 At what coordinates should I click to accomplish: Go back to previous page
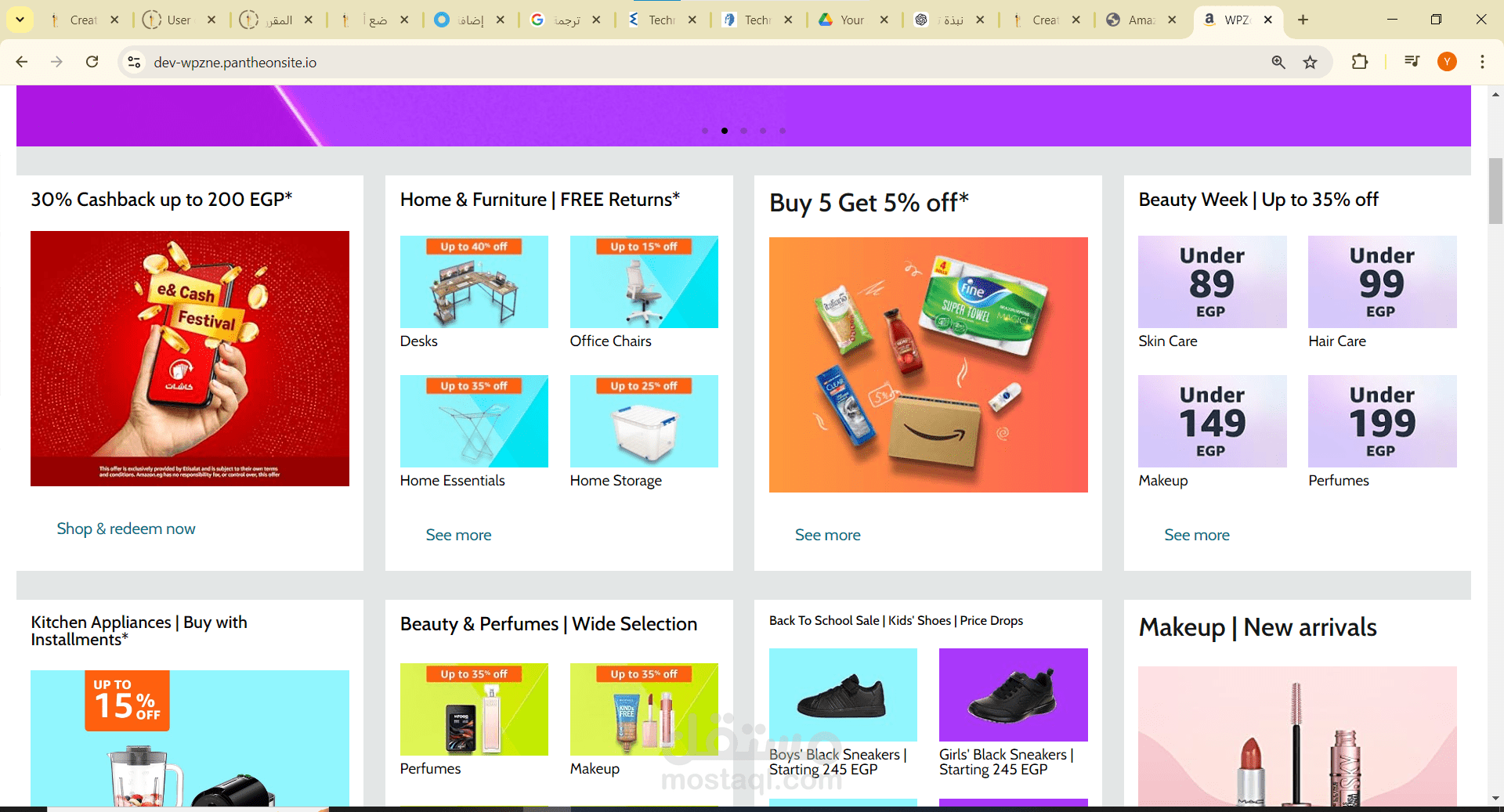click(x=22, y=62)
